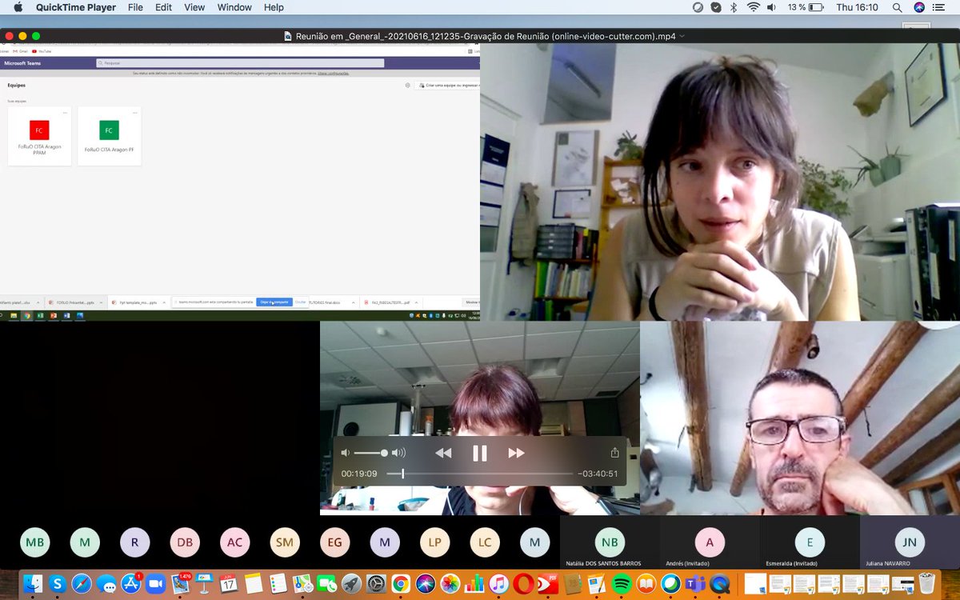Launch Safari from the Dock
Image resolution: width=960 pixels, height=600 pixels.
[82, 583]
